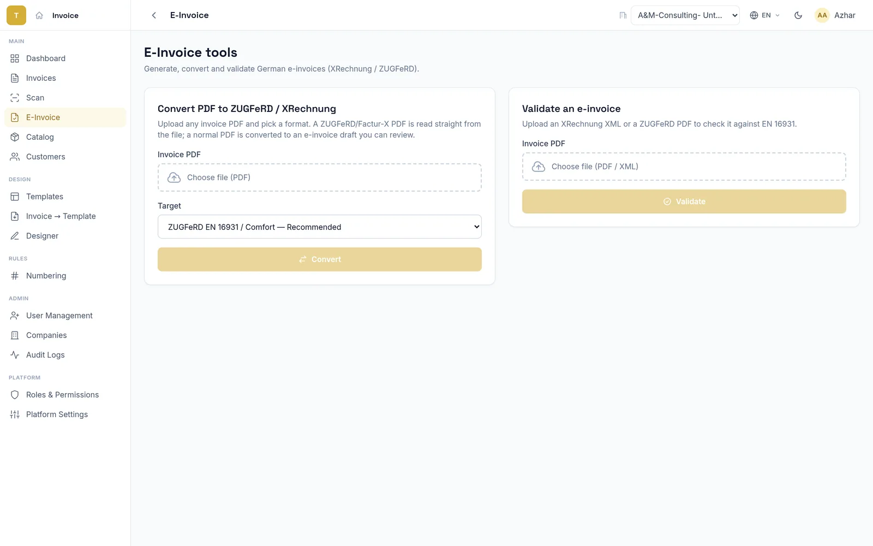Open Numbering rules
This screenshot has width=873, height=546.
65,276
